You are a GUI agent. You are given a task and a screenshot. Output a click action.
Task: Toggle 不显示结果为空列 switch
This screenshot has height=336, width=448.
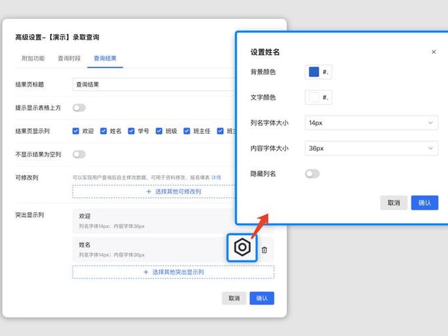79,155
